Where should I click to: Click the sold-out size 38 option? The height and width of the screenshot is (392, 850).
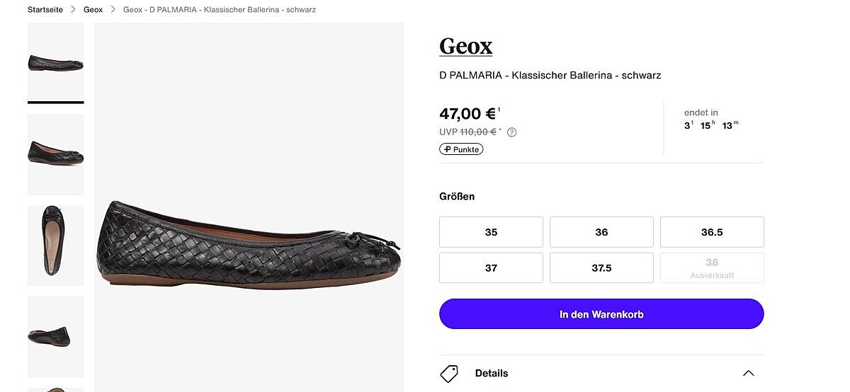coord(712,268)
